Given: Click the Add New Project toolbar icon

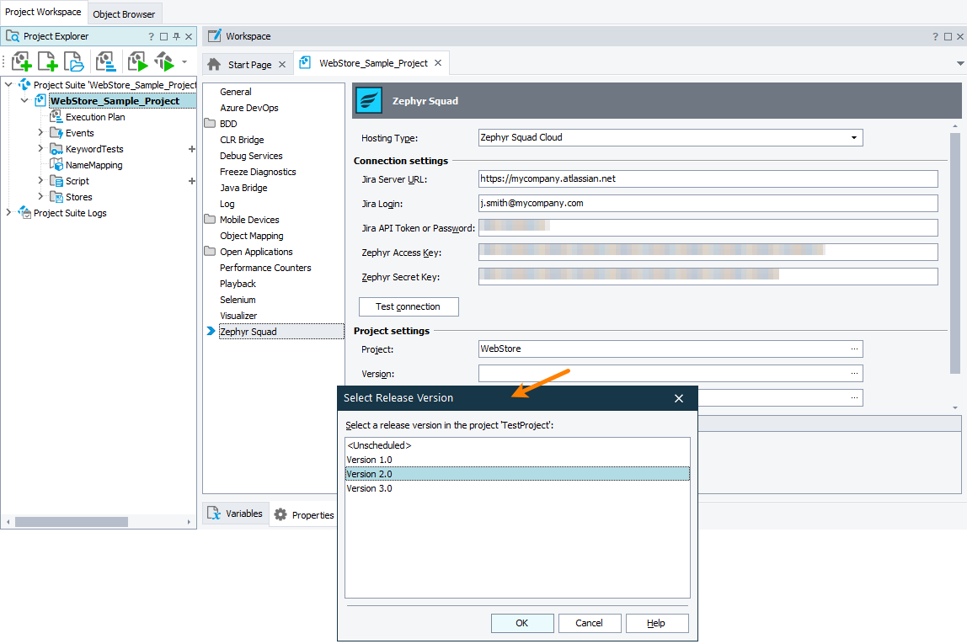Looking at the screenshot, I should click(x=21, y=61).
